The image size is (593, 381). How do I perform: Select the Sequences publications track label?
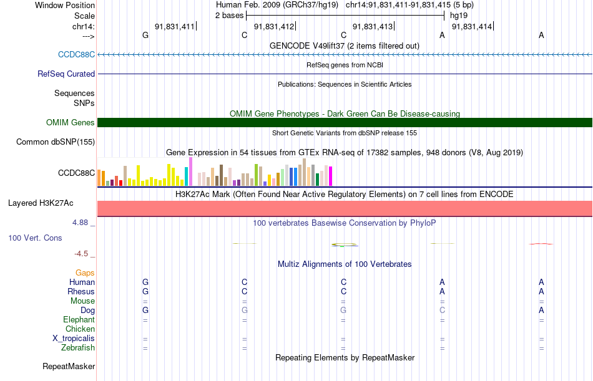74,93
